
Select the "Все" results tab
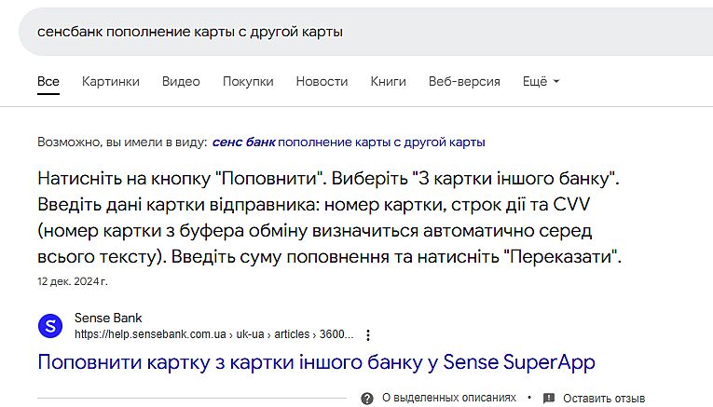pos(48,81)
